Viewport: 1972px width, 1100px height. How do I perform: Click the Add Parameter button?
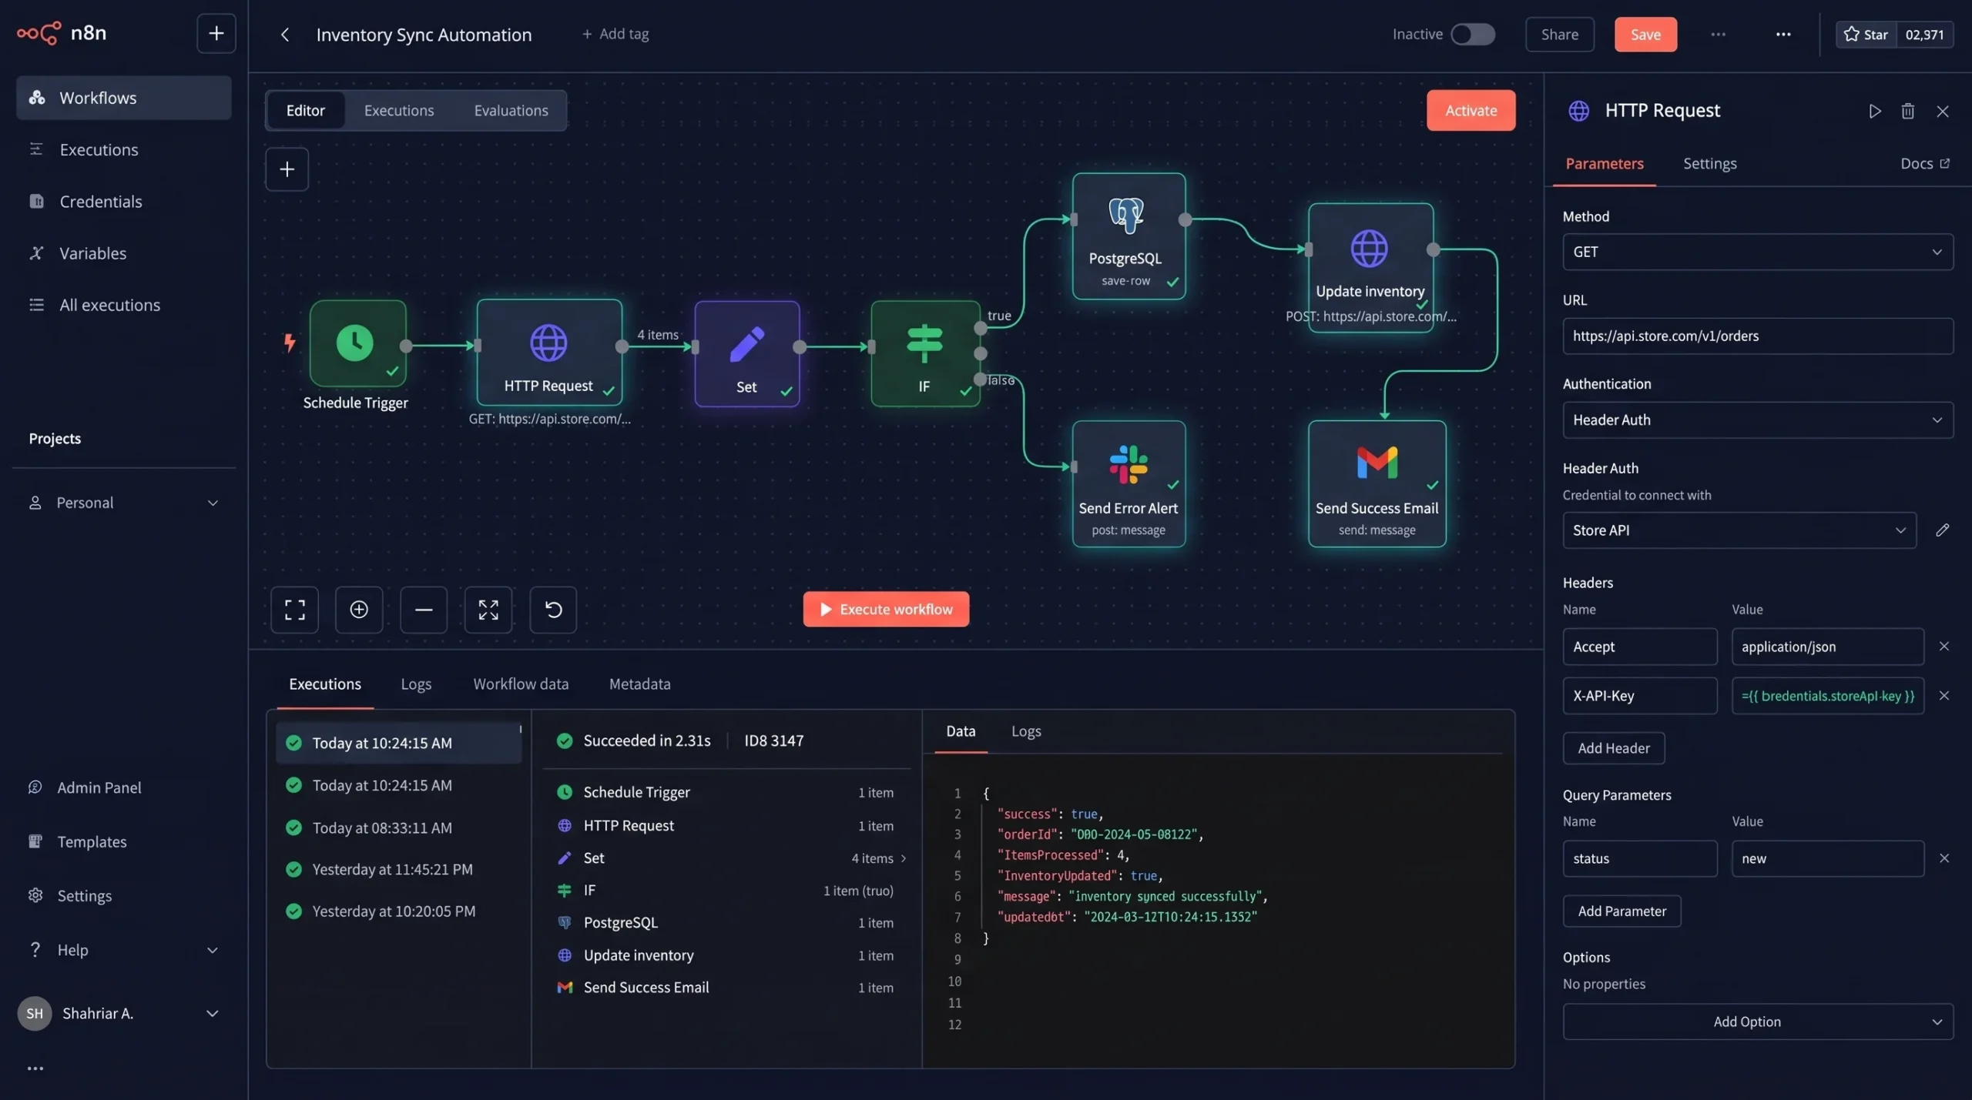[x=1622, y=911]
